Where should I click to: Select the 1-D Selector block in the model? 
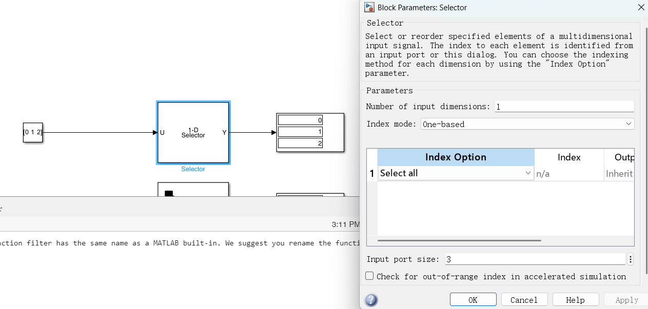193,132
